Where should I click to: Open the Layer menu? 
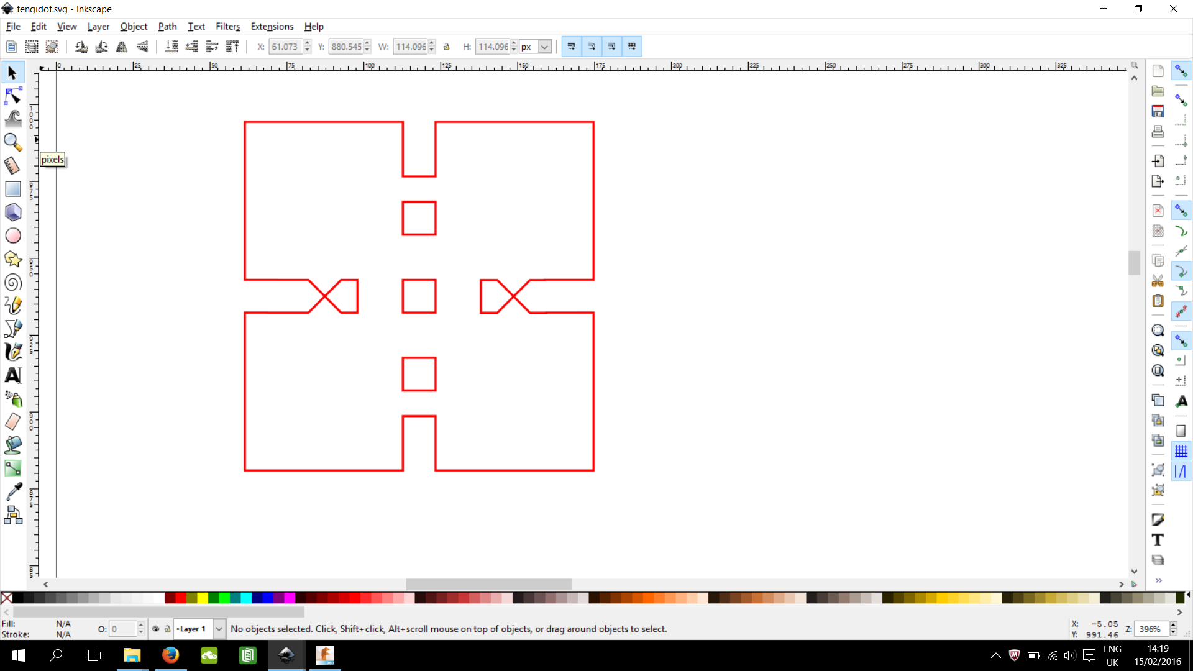98,26
